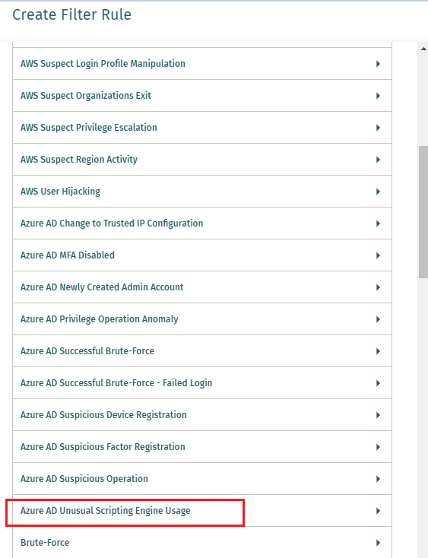Expand Azure AD MFA Disabled arrow

pos(378,255)
